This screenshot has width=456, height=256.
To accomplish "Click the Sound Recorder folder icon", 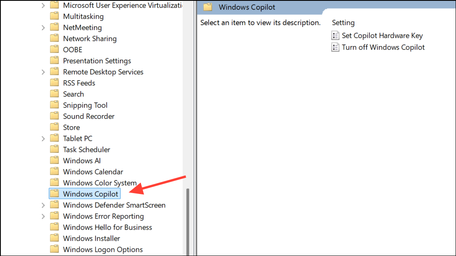I will point(54,116).
